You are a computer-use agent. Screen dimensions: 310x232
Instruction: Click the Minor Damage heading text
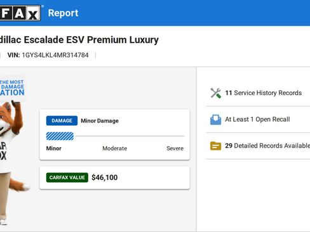100,121
